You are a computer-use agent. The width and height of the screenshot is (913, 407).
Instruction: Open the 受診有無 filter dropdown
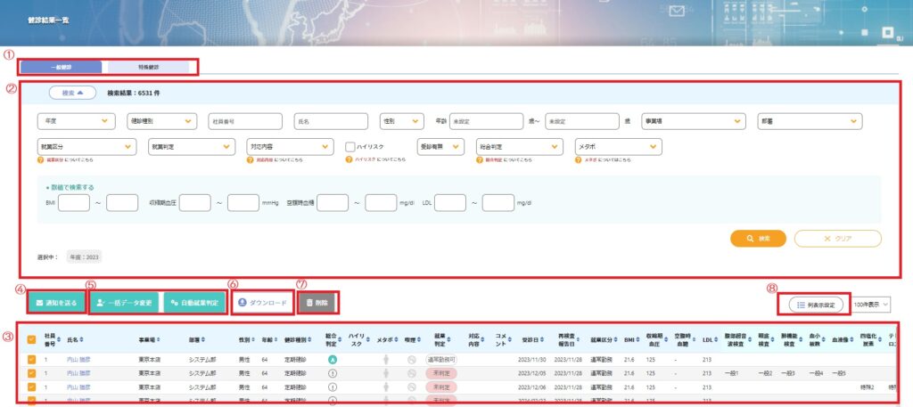(x=440, y=147)
